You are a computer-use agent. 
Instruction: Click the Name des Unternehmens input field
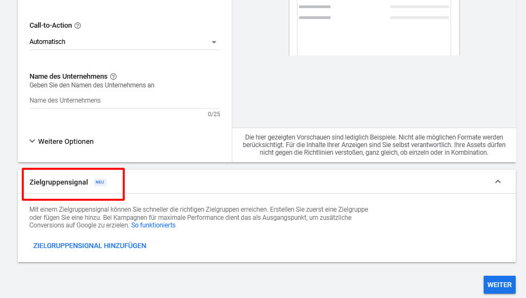[124, 100]
